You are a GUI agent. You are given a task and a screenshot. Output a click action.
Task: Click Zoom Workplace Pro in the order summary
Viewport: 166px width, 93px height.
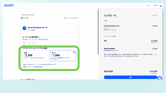pyautogui.click(x=112, y=26)
